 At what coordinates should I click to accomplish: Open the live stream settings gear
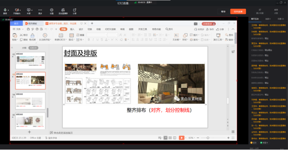52,10
